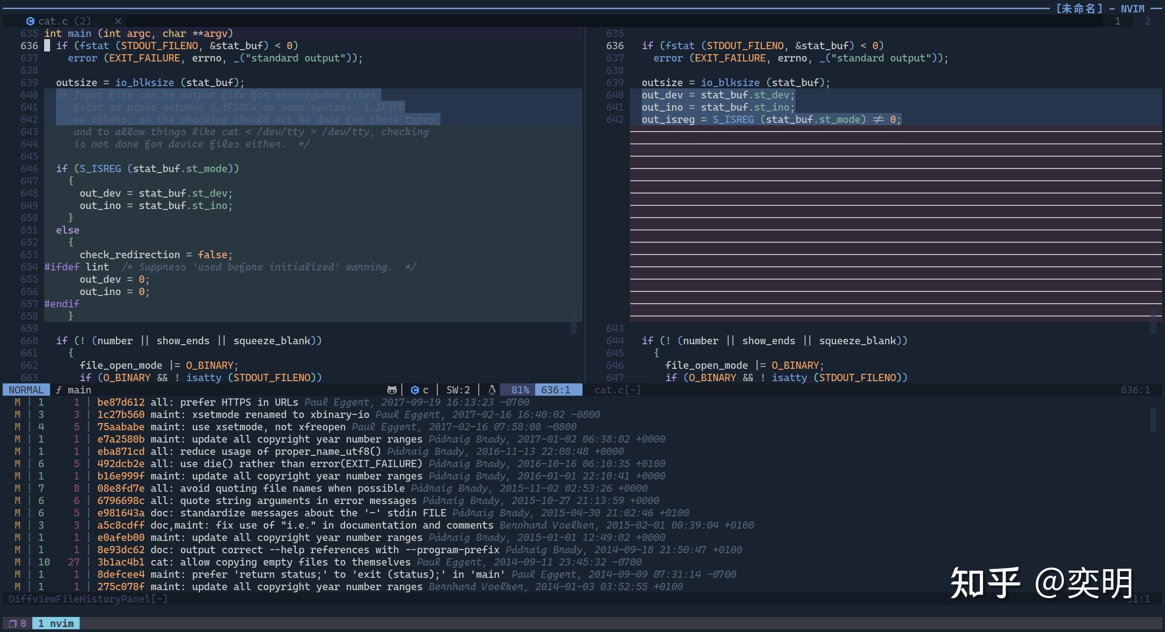Click file history panel scrollbar thumb
Viewport: 1165px width, 632px height.
point(1153,420)
